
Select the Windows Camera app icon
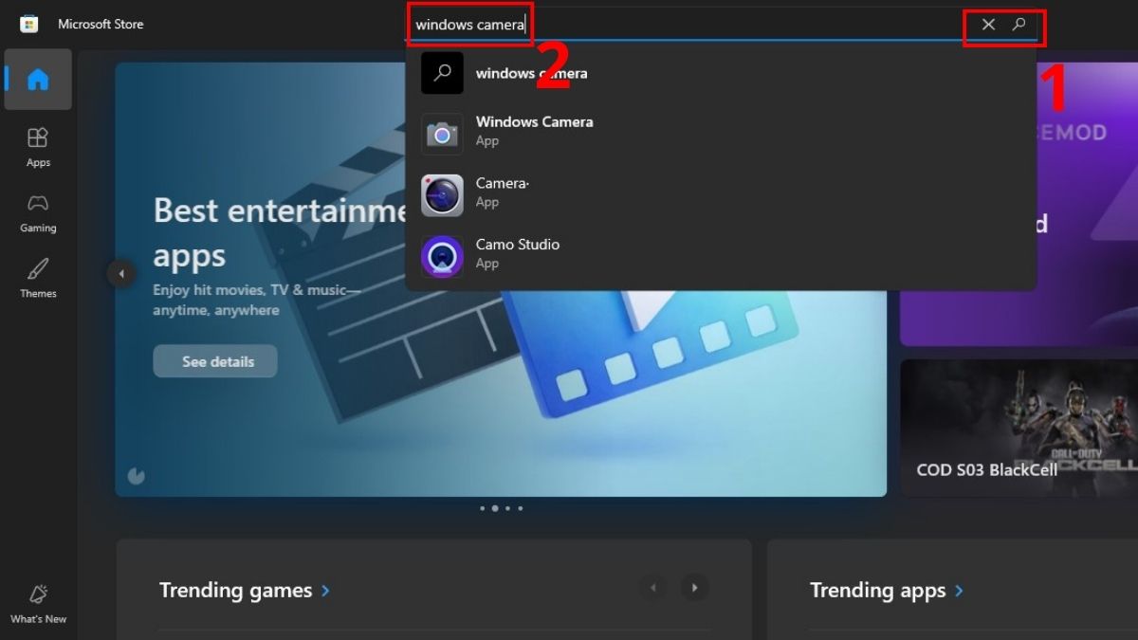(442, 134)
